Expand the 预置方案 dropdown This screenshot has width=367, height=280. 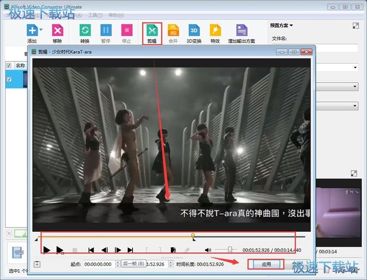coord(282,25)
